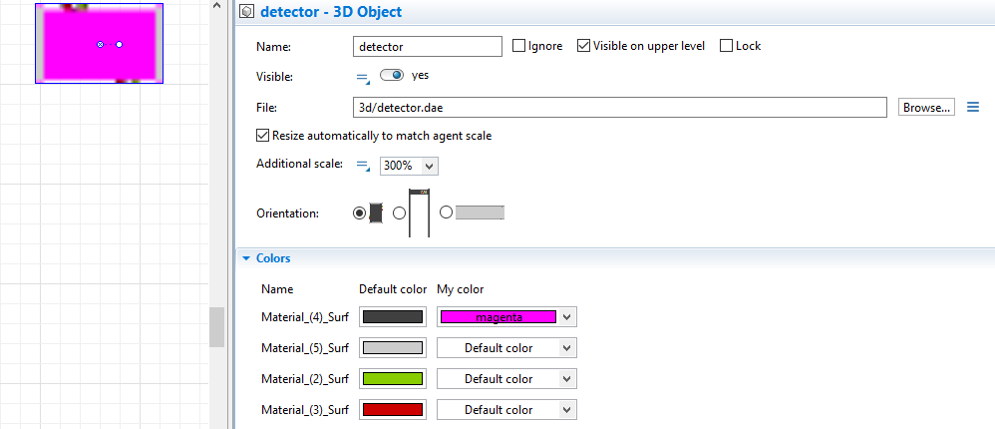Click the Name field containing detector

coord(427,46)
